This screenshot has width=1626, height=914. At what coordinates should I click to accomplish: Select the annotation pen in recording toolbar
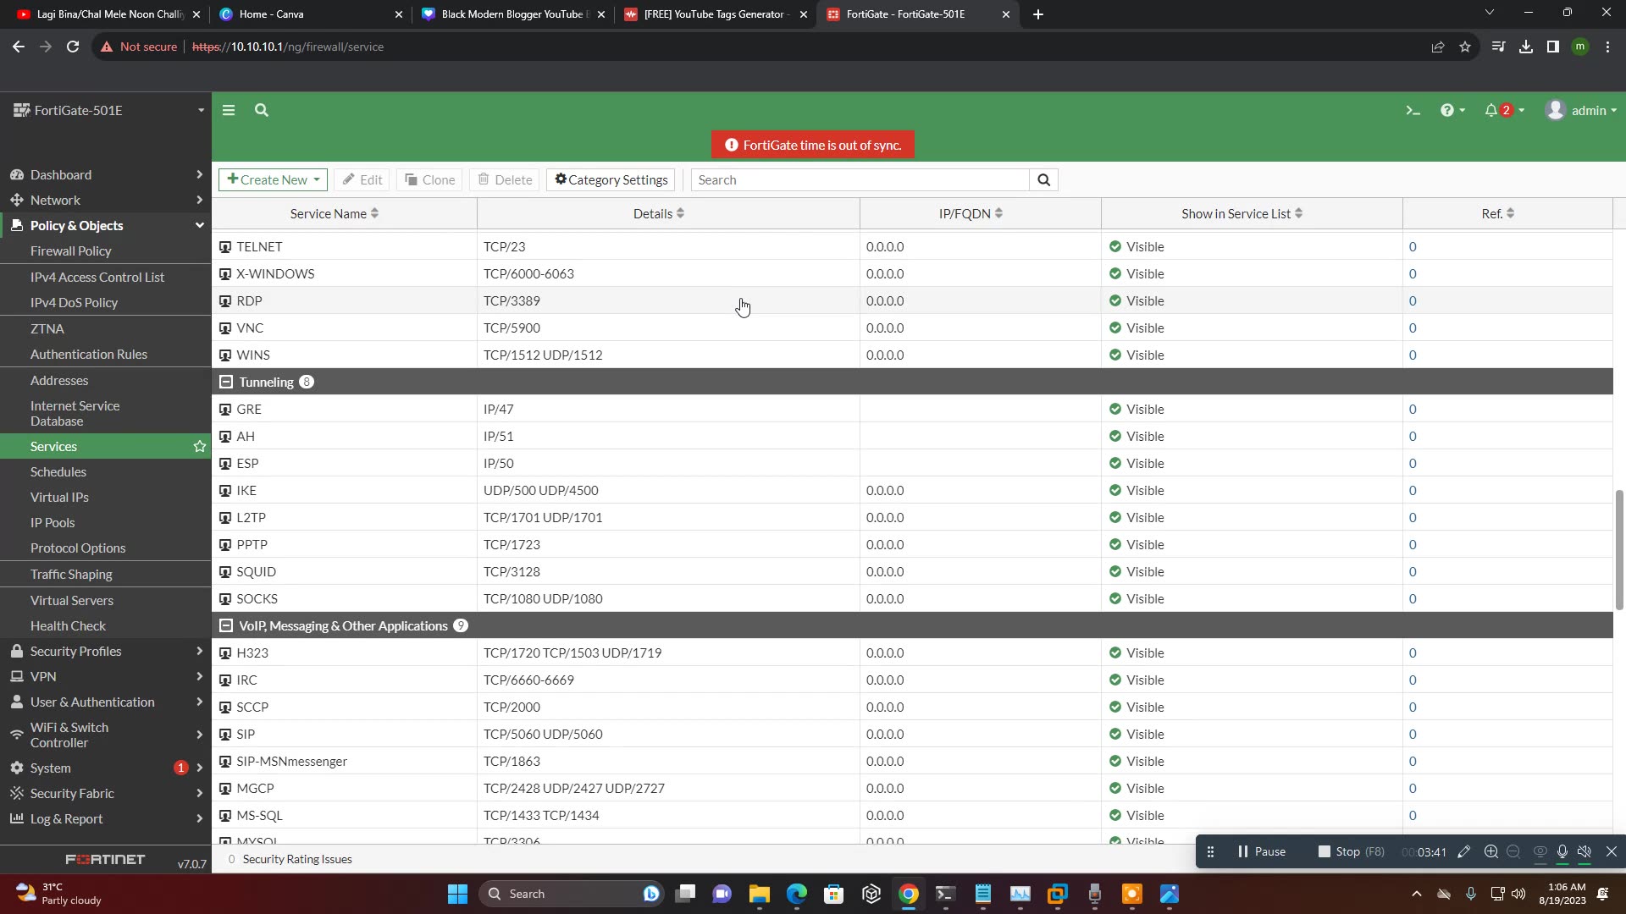coord(1464,851)
